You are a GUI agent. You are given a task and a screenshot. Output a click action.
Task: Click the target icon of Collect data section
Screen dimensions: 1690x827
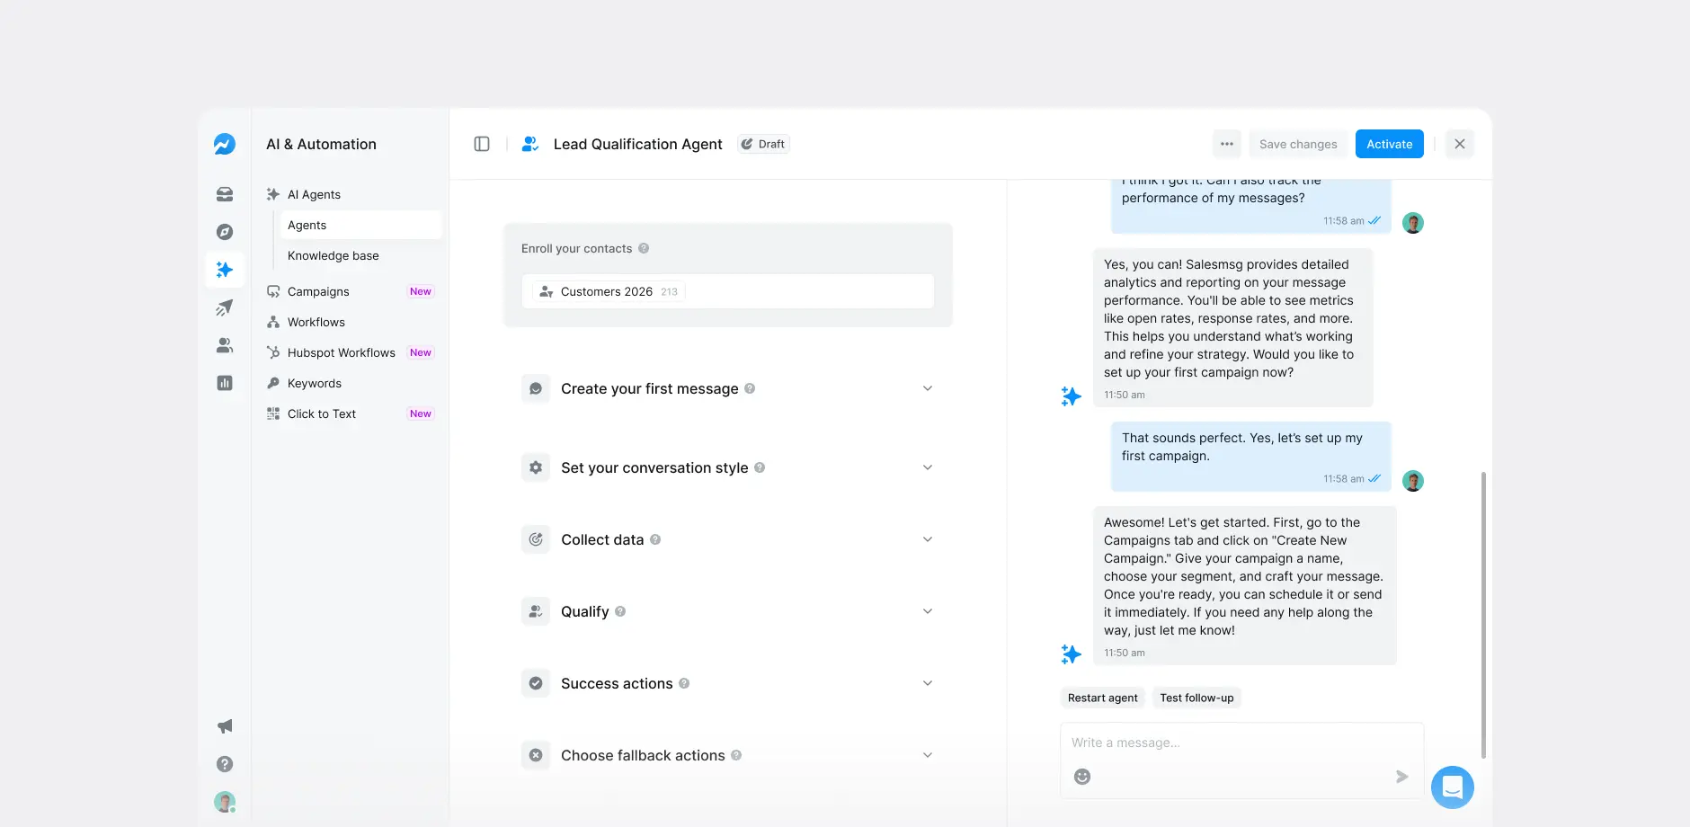point(536,539)
